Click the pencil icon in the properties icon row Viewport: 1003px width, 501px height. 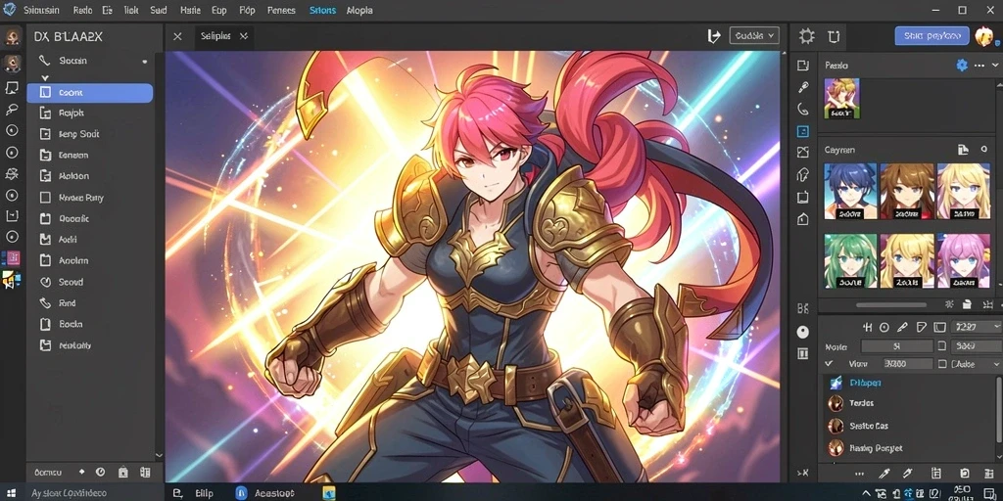click(902, 327)
